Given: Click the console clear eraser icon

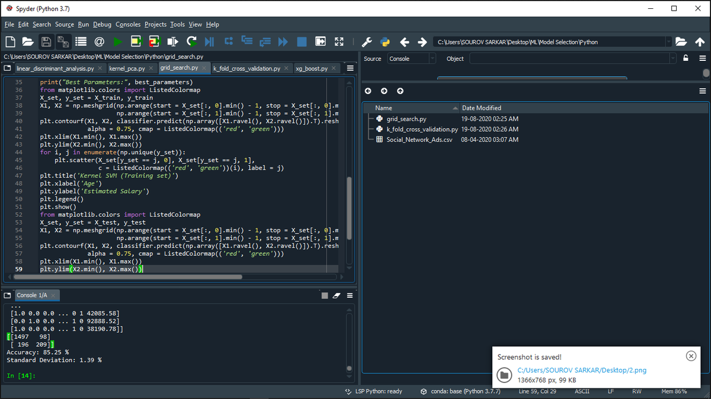Looking at the screenshot, I should (x=337, y=296).
